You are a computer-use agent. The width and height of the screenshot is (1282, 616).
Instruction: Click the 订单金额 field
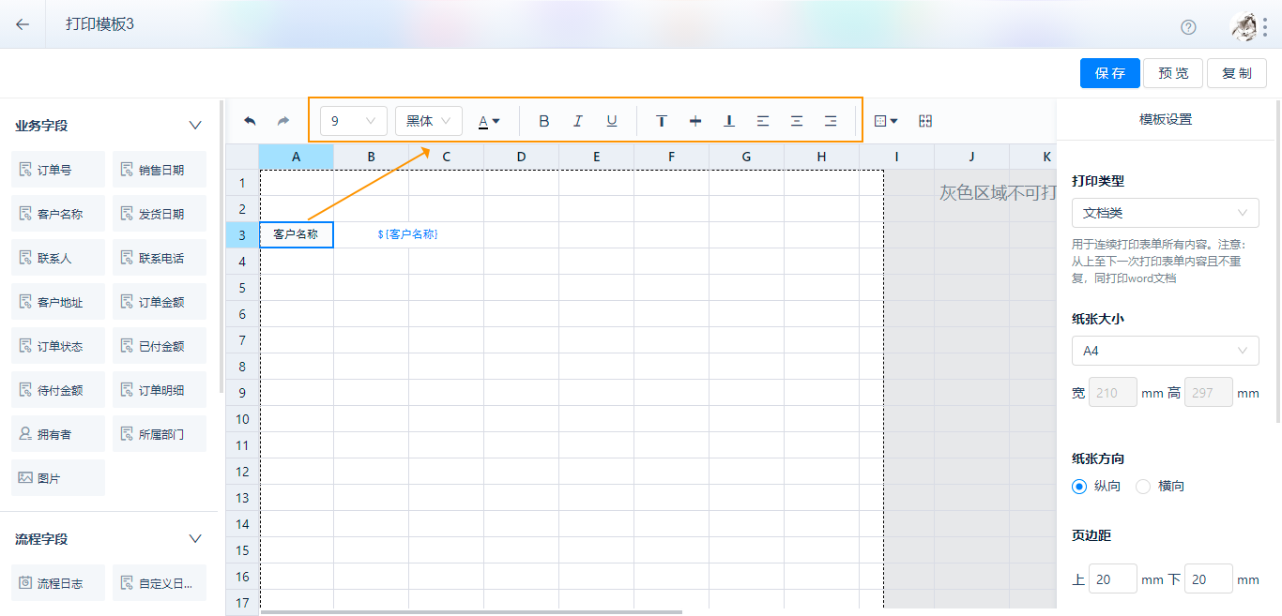(x=160, y=302)
